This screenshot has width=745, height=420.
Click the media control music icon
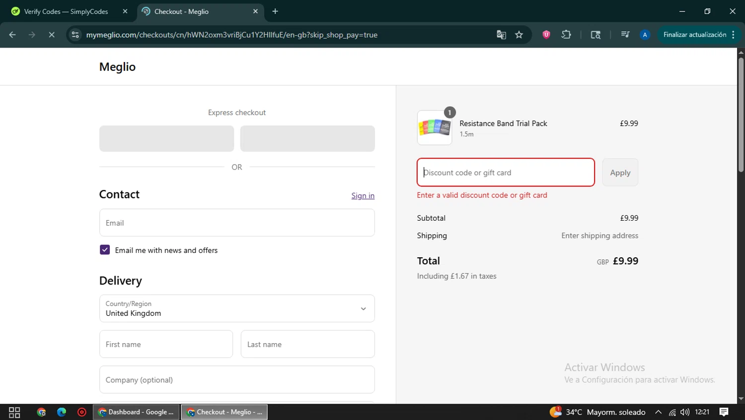click(625, 35)
